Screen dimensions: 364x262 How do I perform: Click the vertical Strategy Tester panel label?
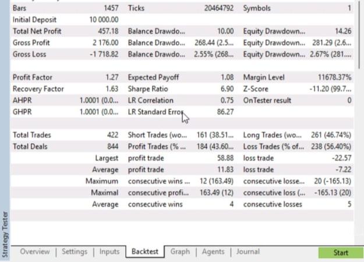[x=5, y=235]
